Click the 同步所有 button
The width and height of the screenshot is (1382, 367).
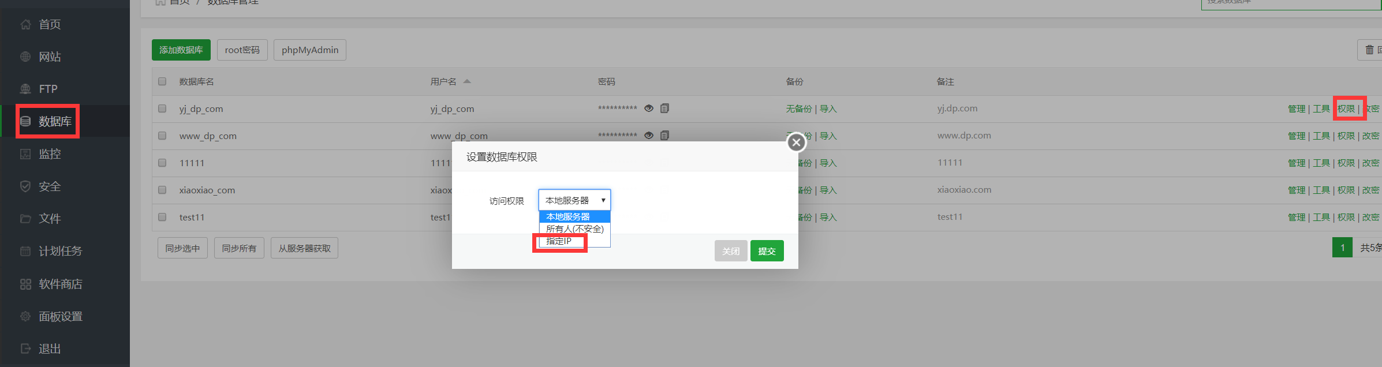click(x=239, y=248)
